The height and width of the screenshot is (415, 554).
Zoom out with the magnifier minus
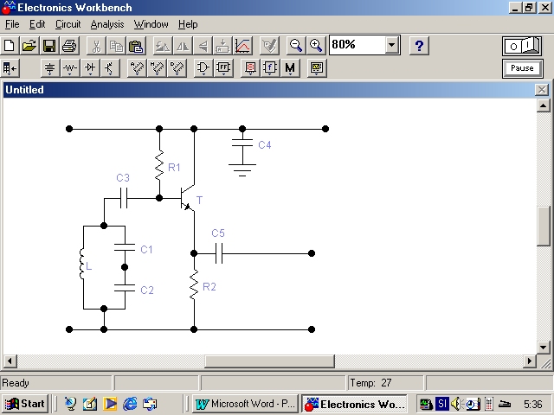[x=295, y=46]
